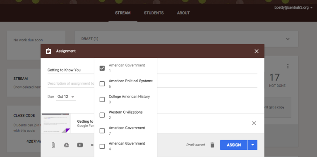
Task: Add a YouTube video attachment icon
Action: pyautogui.click(x=80, y=145)
